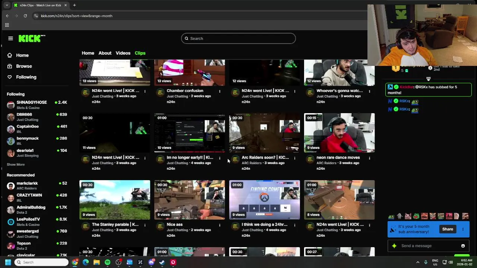This screenshot has width=477, height=268.
Task: Open Chamber confusion clip title
Action: pyautogui.click(x=185, y=90)
